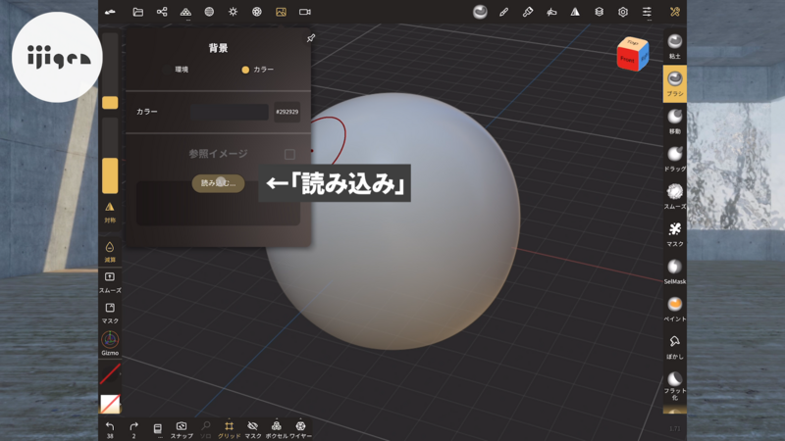Open the Stroke pencil menu
785x441 pixels.
click(503, 12)
